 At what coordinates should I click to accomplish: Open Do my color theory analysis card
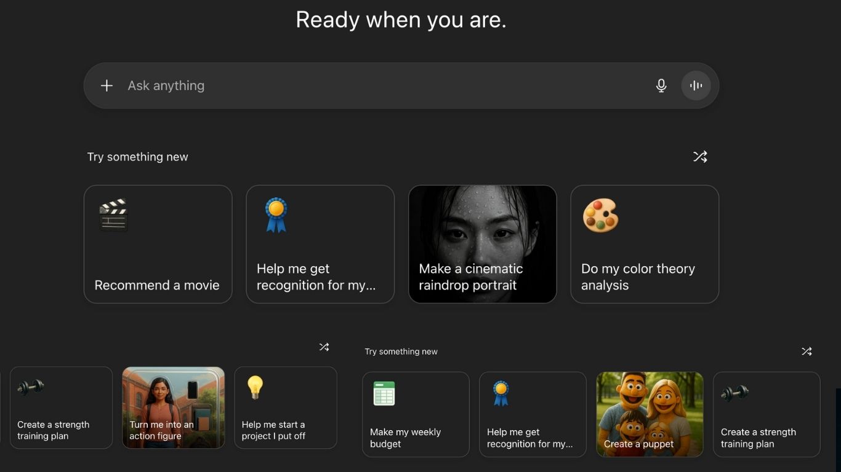coord(645,244)
